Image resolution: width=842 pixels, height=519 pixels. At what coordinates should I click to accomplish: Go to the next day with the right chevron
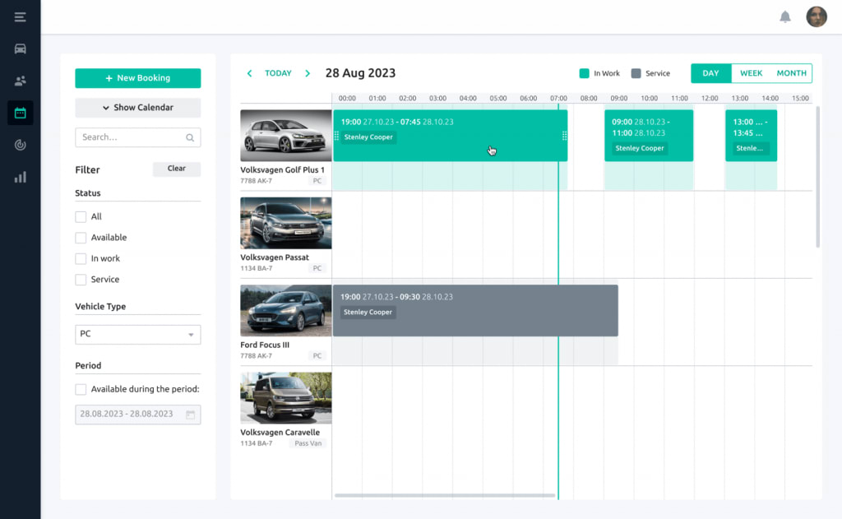[308, 73]
